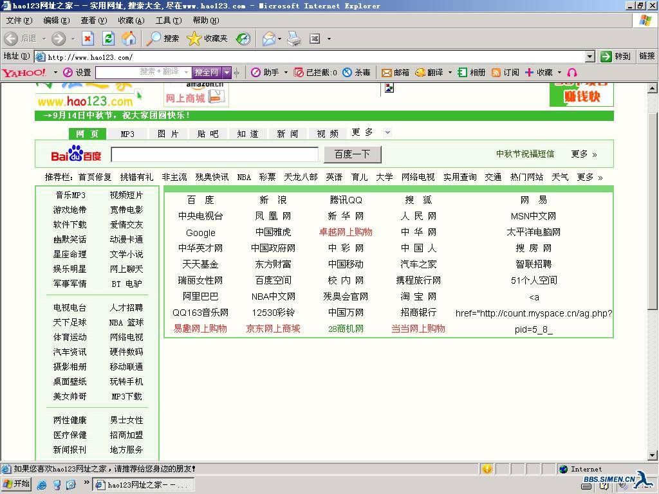Switch to 新闻 search tab
Viewport: 659px width, 494px height.
(288, 134)
